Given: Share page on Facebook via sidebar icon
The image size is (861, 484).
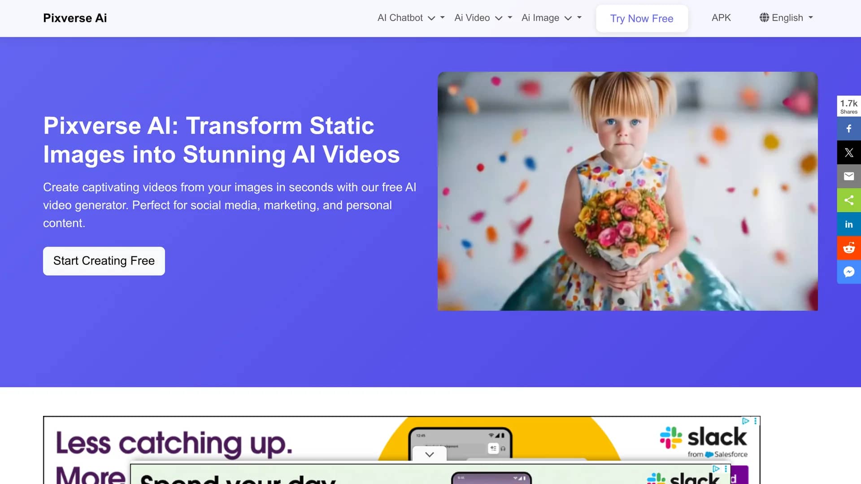Looking at the screenshot, I should (x=849, y=129).
